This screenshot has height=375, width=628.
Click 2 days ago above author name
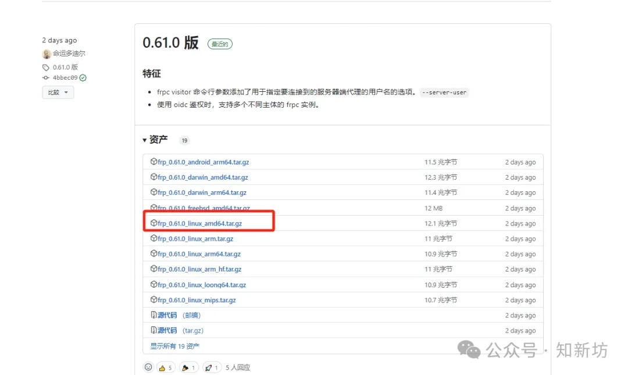[59, 40]
